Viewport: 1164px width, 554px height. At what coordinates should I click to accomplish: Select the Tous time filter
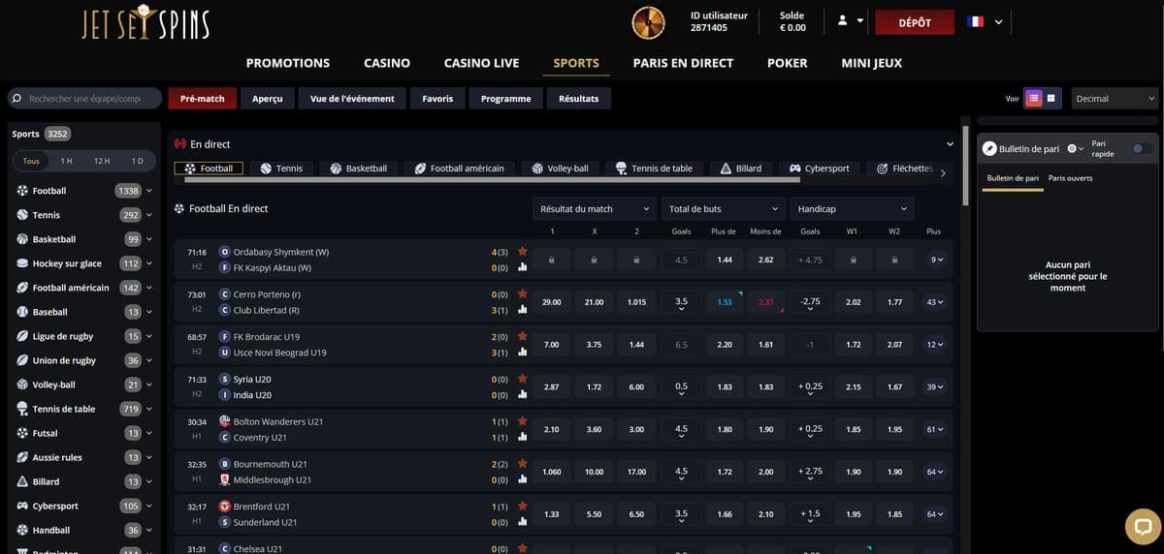pyautogui.click(x=31, y=161)
